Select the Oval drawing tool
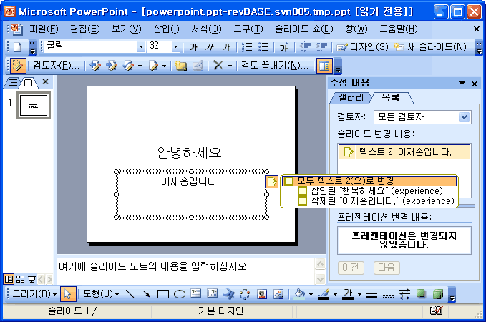 [180, 293]
